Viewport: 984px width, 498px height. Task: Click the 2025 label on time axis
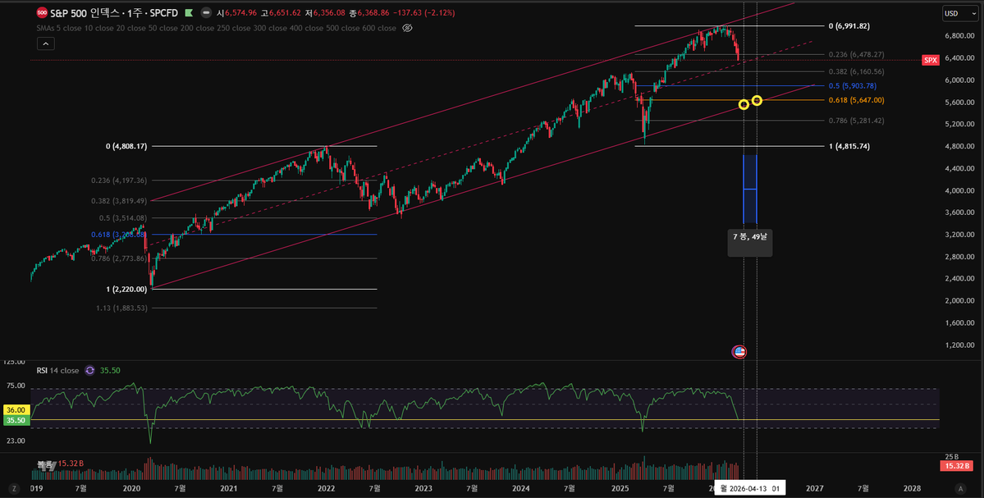(x=620, y=488)
